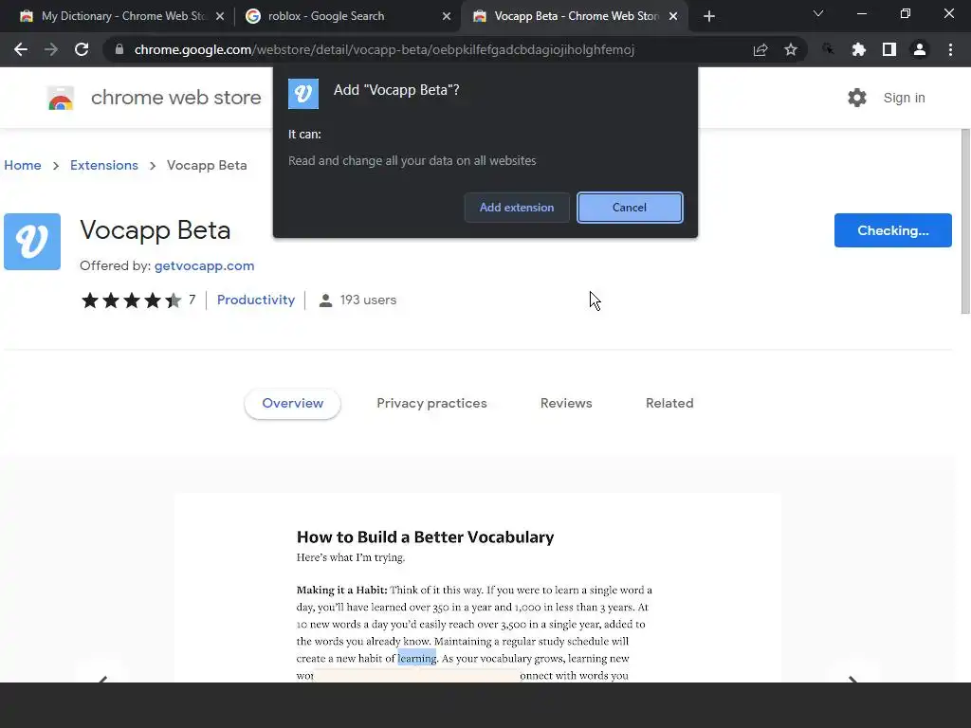Open the tab search chevron
Viewport: 971px width, 728px height.
(x=818, y=13)
